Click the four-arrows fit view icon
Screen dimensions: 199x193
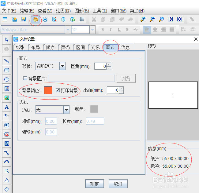170,19
